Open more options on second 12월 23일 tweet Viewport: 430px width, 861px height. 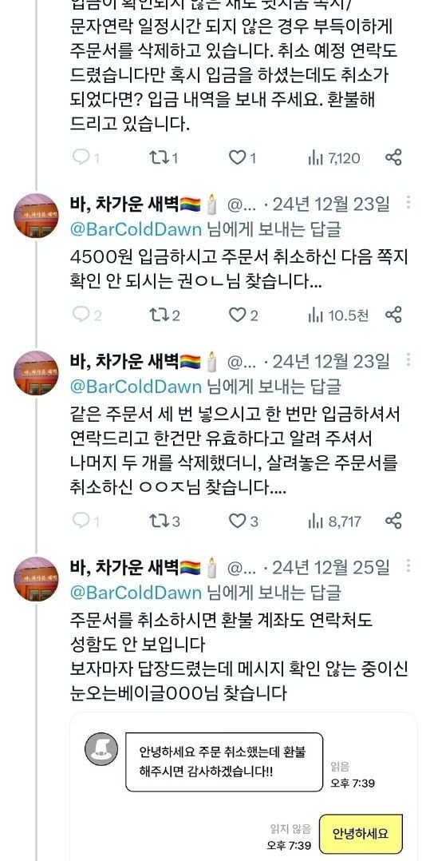[408, 359]
